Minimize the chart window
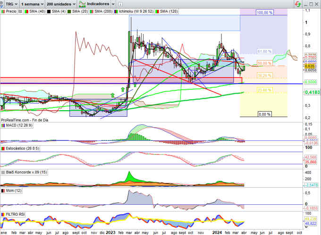This screenshot has width=321, height=235. (306, 4)
